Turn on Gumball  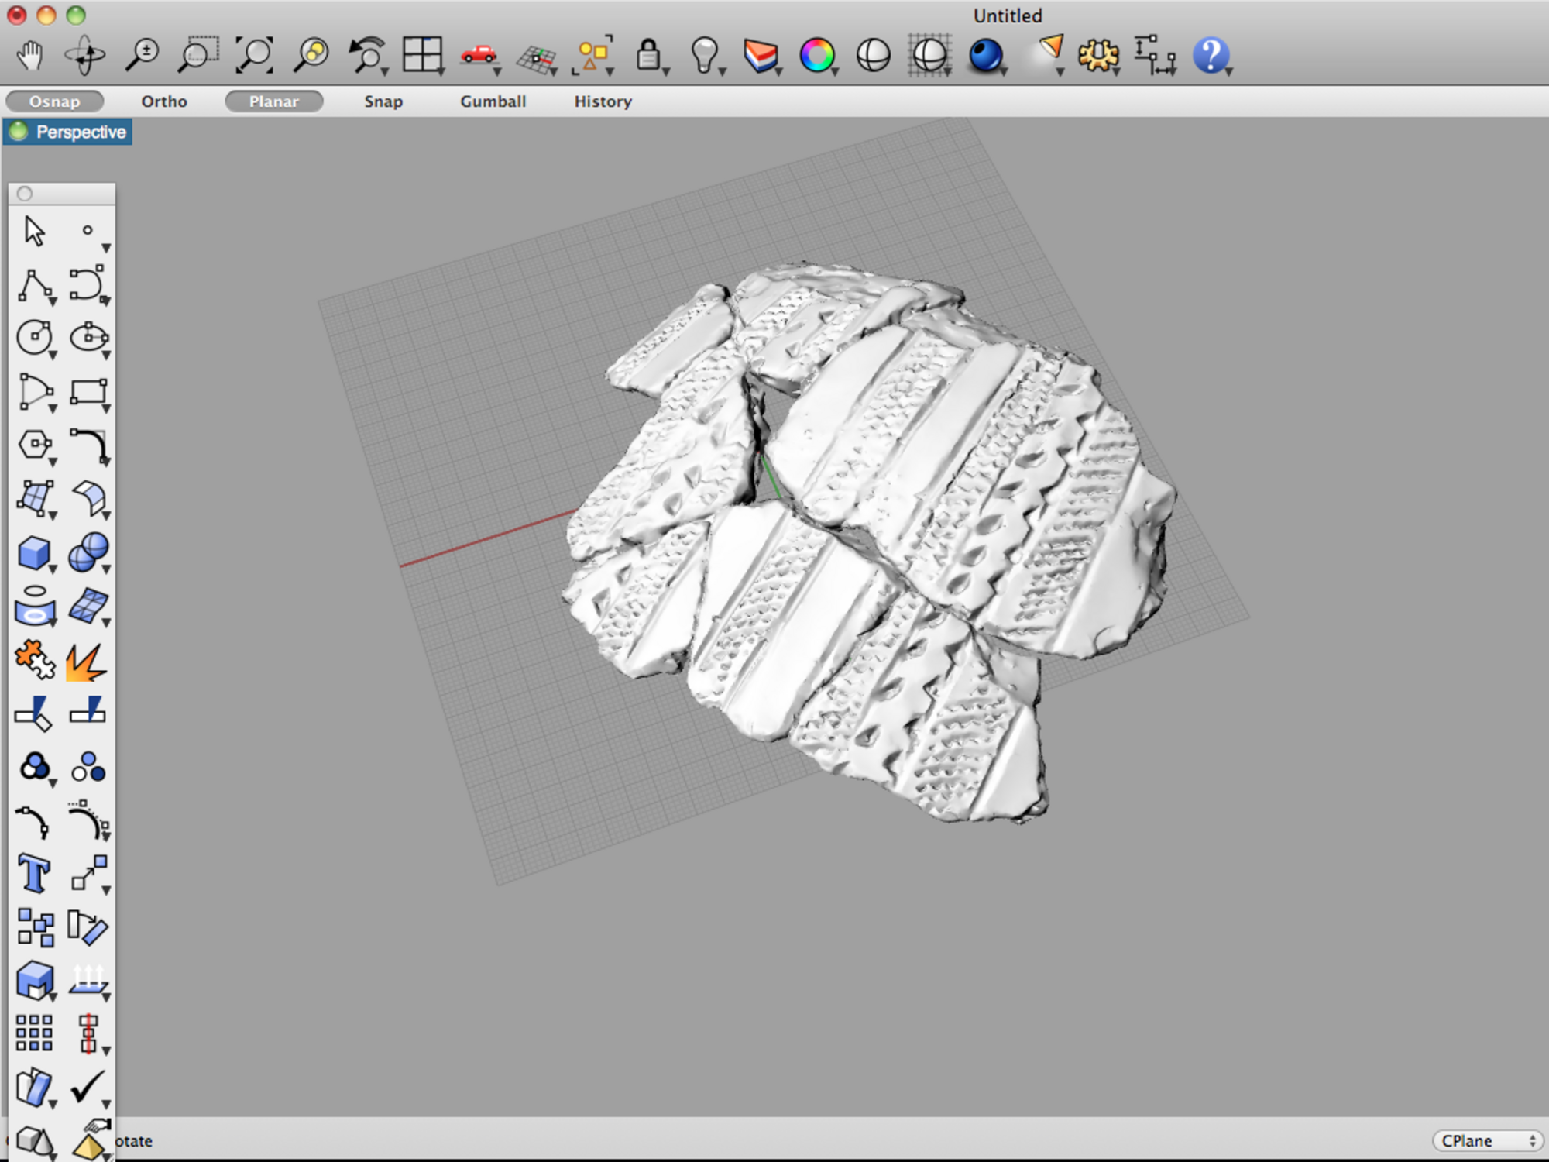pos(493,101)
